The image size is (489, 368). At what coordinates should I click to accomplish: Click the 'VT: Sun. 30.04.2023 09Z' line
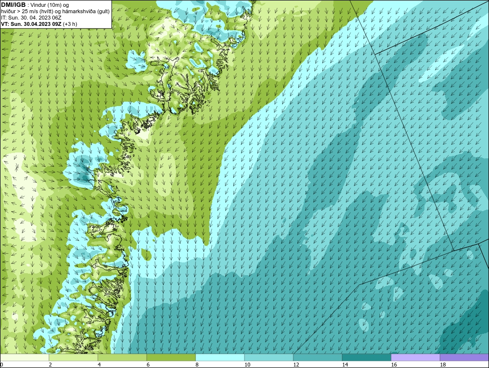(31, 24)
